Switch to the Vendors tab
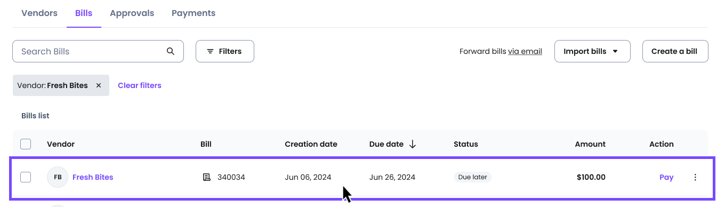 point(39,13)
